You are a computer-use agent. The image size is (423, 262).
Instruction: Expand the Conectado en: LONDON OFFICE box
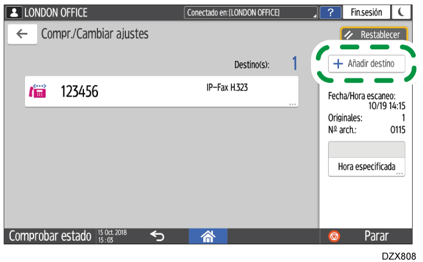coord(251,12)
